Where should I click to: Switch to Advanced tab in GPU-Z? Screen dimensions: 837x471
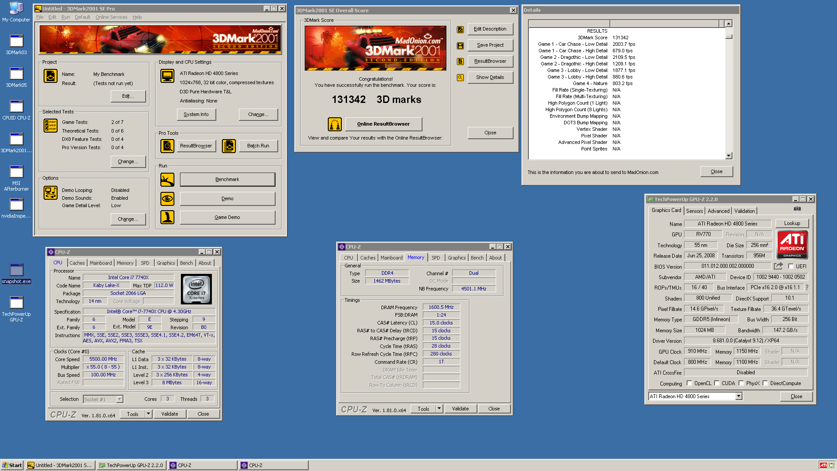coord(718,211)
